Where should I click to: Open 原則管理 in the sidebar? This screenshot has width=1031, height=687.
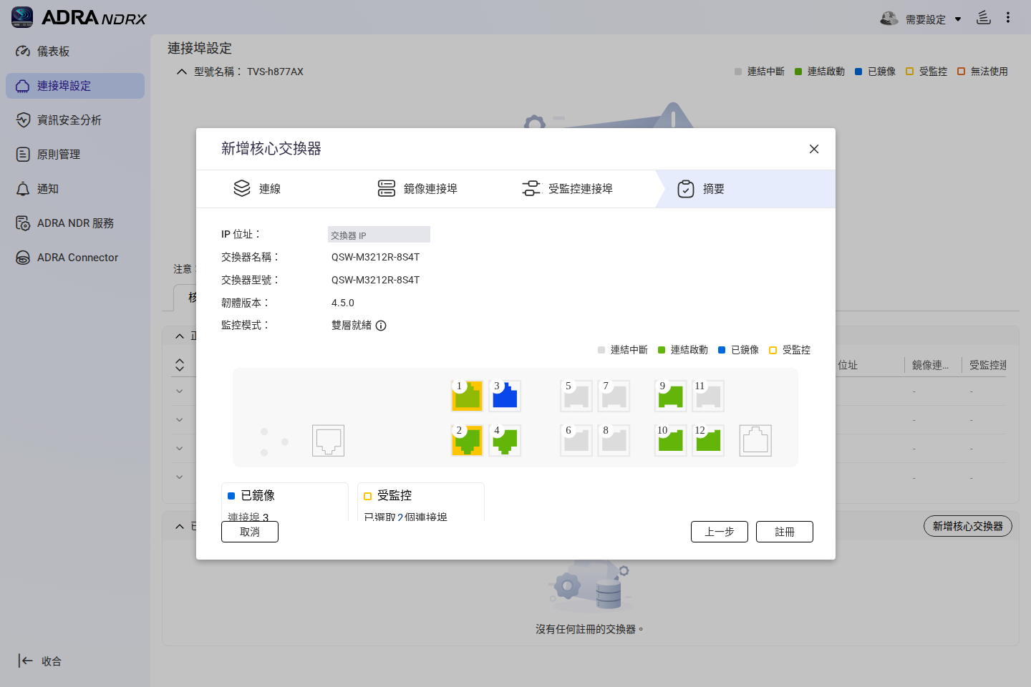[75, 155]
